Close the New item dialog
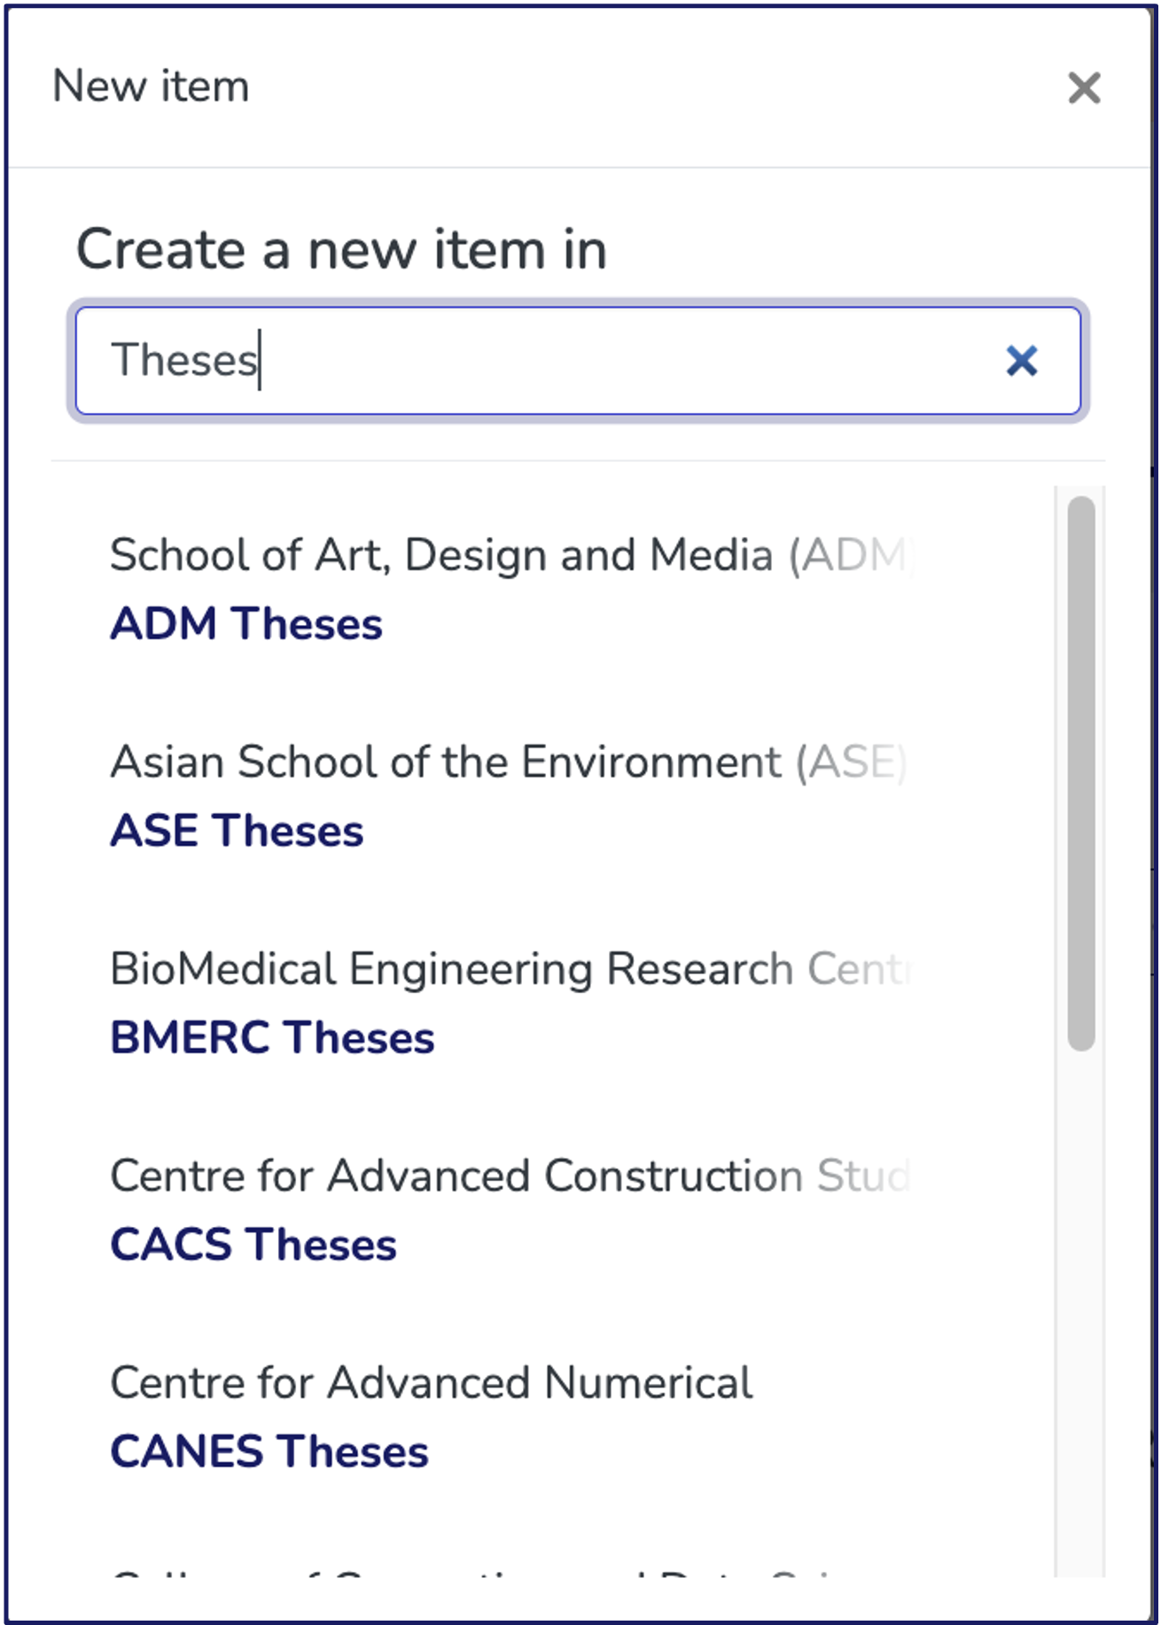The width and height of the screenshot is (1161, 1625). (1084, 88)
